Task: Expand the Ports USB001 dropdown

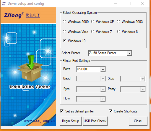Action: click(x=91, y=69)
